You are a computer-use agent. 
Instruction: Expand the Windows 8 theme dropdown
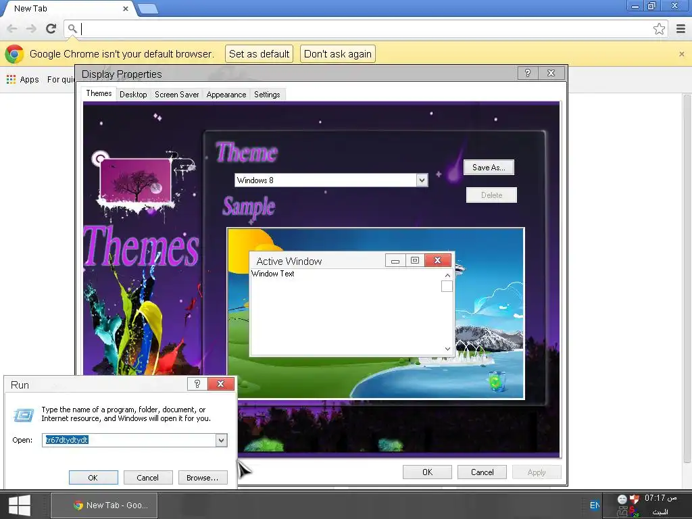click(422, 180)
